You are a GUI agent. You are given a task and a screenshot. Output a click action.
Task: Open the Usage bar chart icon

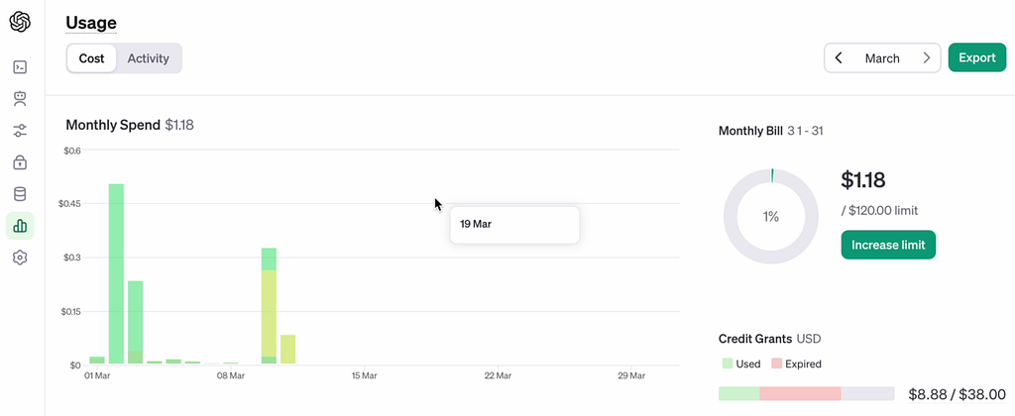tap(20, 226)
